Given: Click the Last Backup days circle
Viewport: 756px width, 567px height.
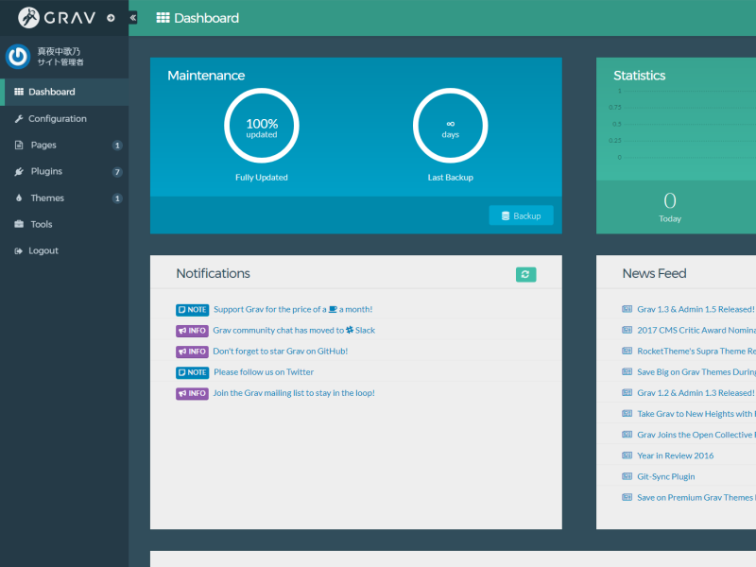Looking at the screenshot, I should [451, 126].
